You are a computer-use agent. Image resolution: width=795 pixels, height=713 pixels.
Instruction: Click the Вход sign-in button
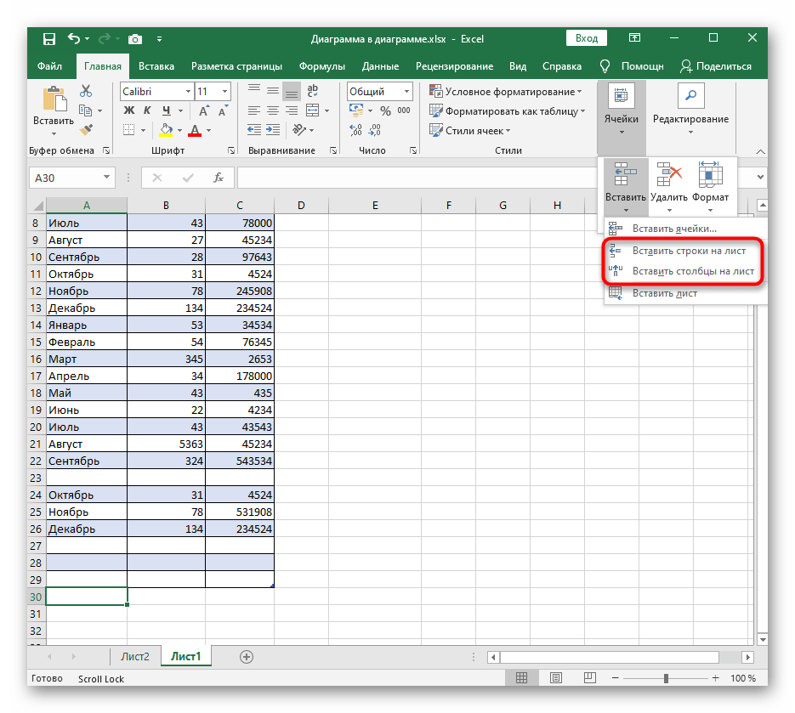pyautogui.click(x=586, y=38)
